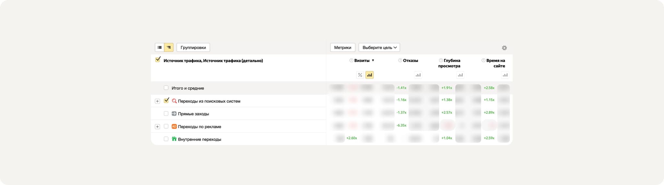The height and width of the screenshot is (185, 664).
Task: Enable the Прямые заходы checkbox
Action: coord(166,114)
